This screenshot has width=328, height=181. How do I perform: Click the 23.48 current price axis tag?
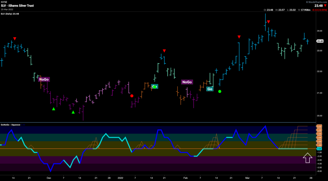tap(319, 41)
